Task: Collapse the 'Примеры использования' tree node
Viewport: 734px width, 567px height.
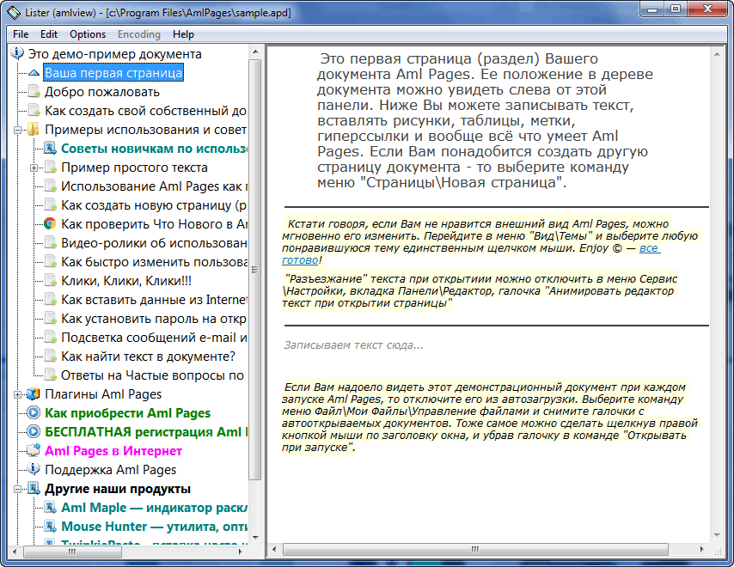Action: 17,130
